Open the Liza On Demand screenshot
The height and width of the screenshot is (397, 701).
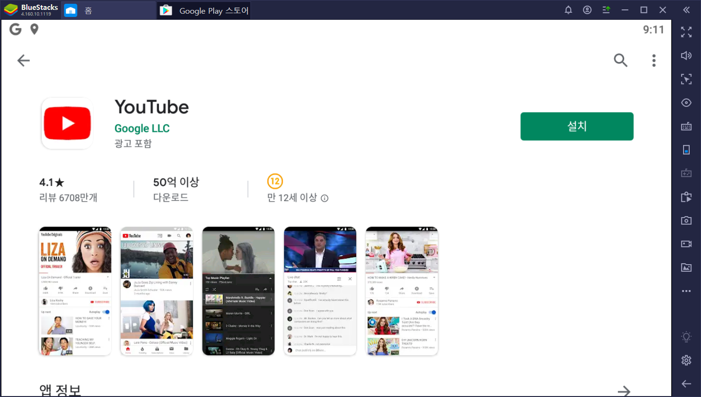coord(75,291)
